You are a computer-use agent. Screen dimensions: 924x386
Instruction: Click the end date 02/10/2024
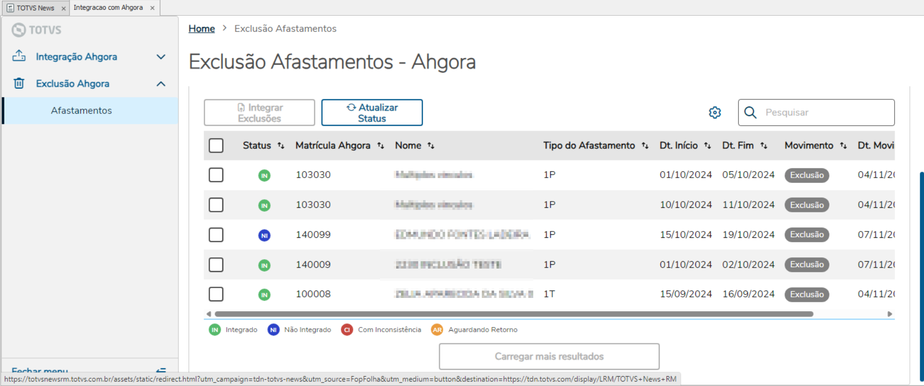pyautogui.click(x=749, y=265)
